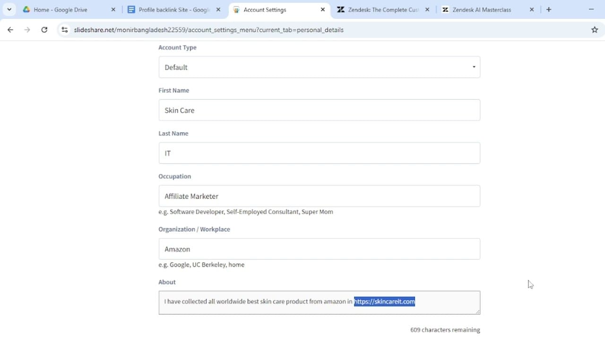Image resolution: width=605 pixels, height=340 pixels.
Task: Open site information icon in address bar
Action: pos(65,30)
